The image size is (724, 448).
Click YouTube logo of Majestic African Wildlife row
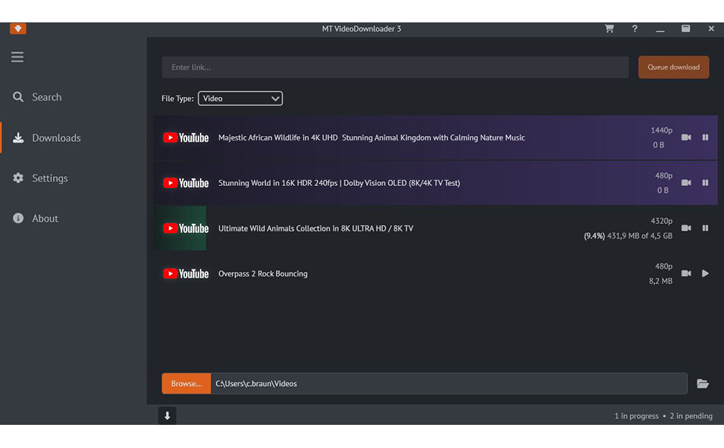[186, 137]
